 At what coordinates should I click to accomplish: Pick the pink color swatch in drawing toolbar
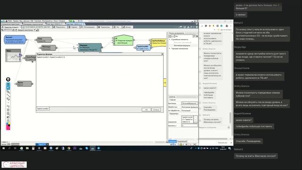tap(8, 127)
